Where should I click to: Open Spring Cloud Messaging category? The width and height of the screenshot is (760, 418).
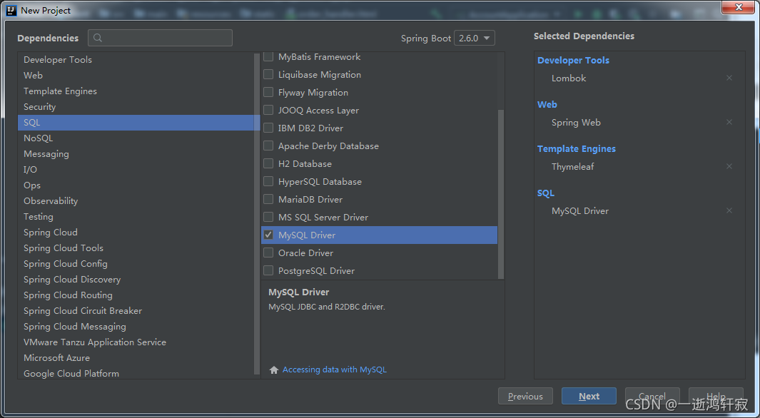[136, 327]
